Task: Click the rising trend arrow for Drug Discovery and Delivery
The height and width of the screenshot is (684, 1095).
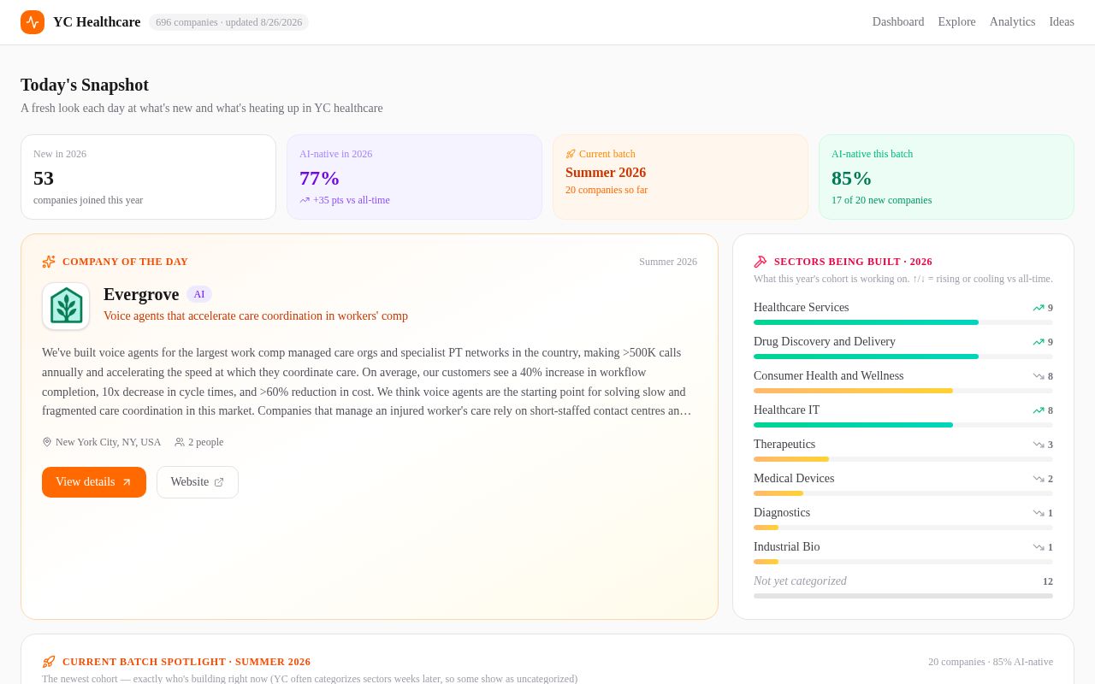Action: coord(1039,342)
